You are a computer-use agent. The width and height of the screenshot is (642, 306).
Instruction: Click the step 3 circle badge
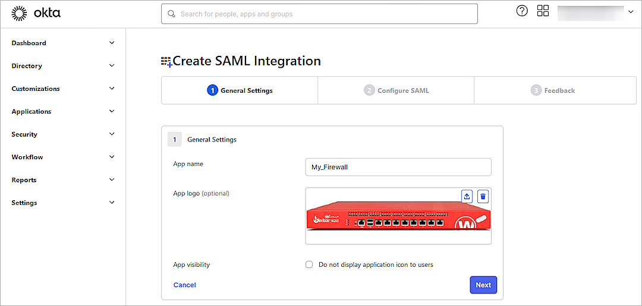pyautogui.click(x=536, y=90)
